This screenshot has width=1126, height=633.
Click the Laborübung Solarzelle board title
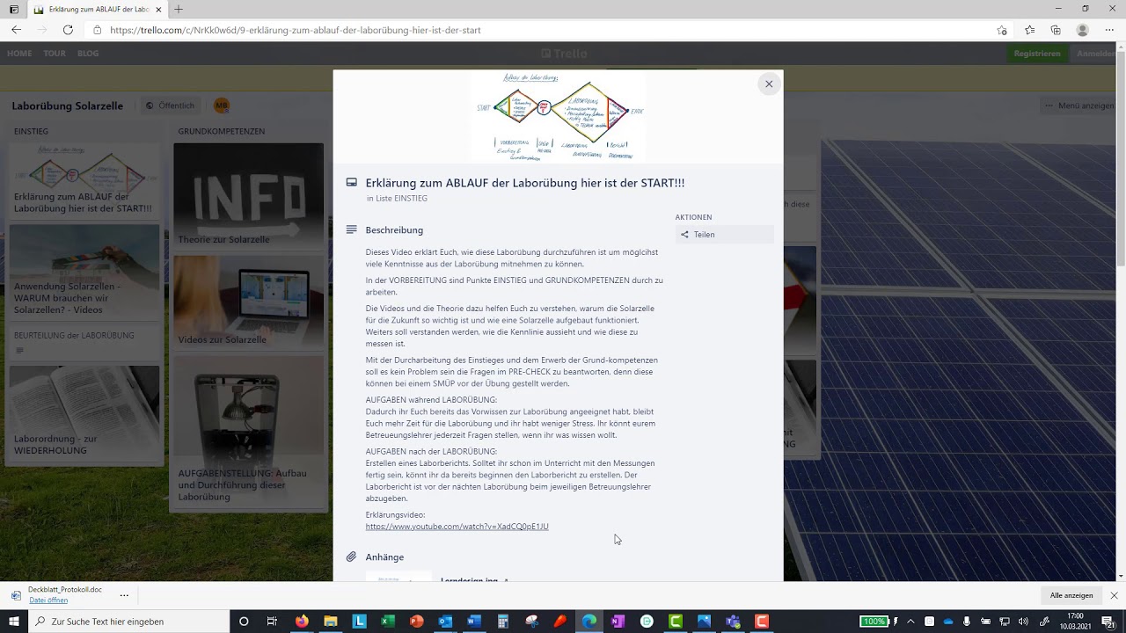click(x=68, y=105)
